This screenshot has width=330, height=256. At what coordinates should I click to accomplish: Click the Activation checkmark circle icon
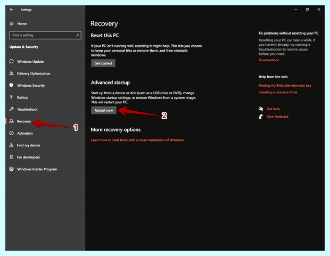(12, 133)
